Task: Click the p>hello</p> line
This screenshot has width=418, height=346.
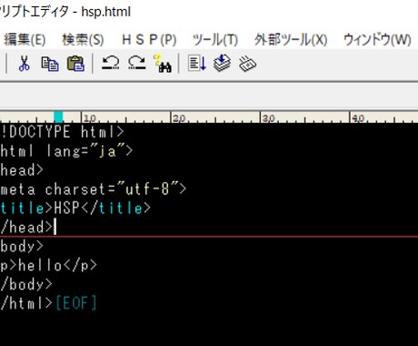Action: [48, 265]
